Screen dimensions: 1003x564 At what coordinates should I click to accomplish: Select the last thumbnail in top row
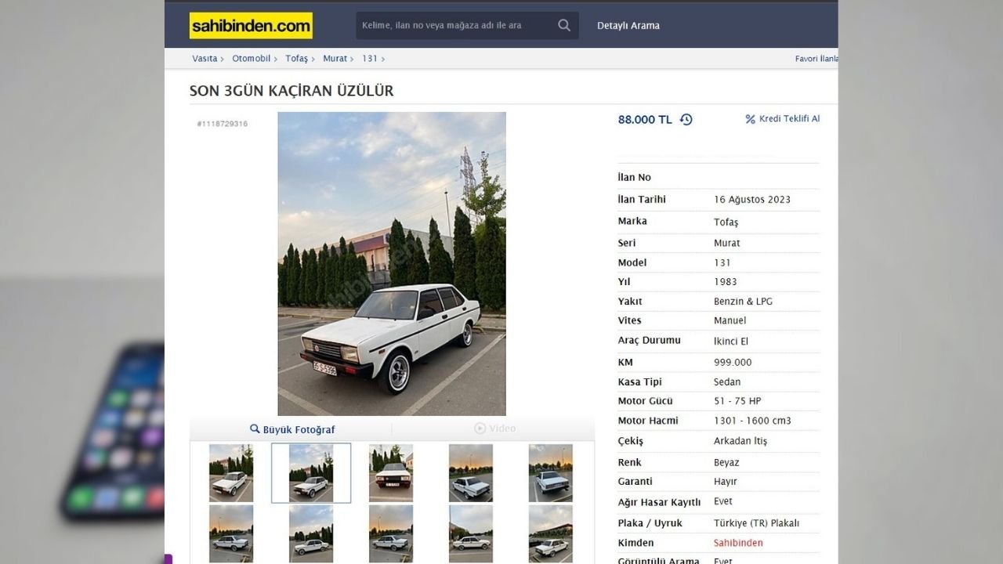pyautogui.click(x=551, y=473)
